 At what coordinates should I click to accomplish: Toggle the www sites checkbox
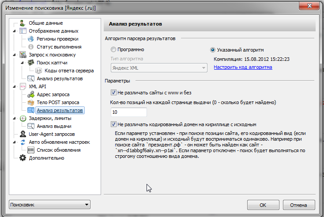click(x=114, y=93)
